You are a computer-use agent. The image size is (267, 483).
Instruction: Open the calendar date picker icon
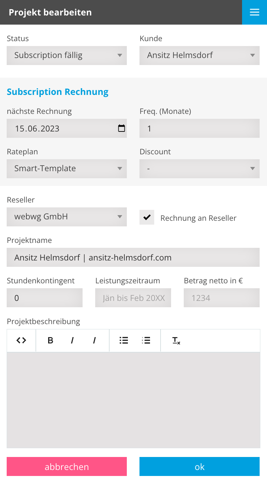(122, 128)
